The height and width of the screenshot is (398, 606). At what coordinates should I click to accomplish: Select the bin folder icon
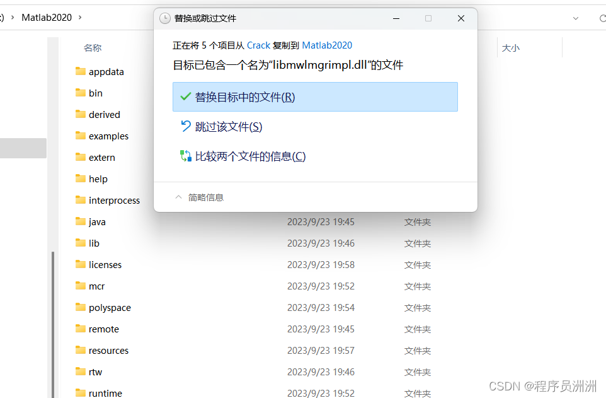pos(81,93)
